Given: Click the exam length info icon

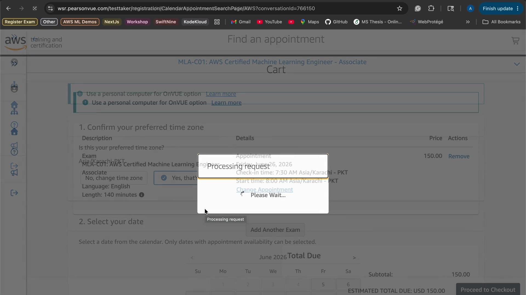Looking at the screenshot, I should [142, 195].
